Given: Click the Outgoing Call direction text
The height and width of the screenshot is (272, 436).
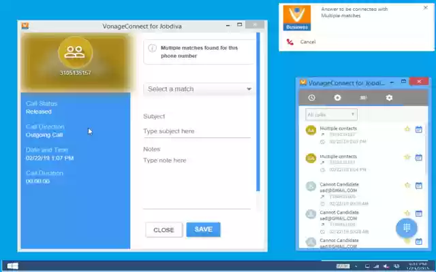Looking at the screenshot, I should [x=44, y=135].
